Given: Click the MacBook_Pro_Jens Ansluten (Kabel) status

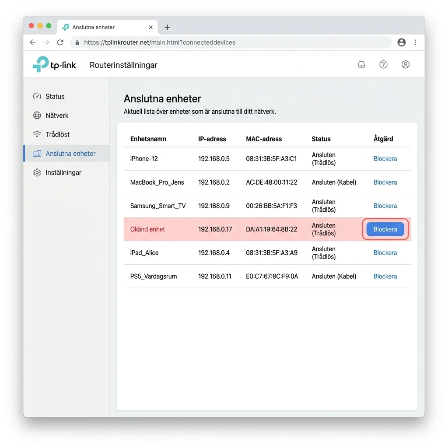Looking at the screenshot, I should [x=334, y=182].
